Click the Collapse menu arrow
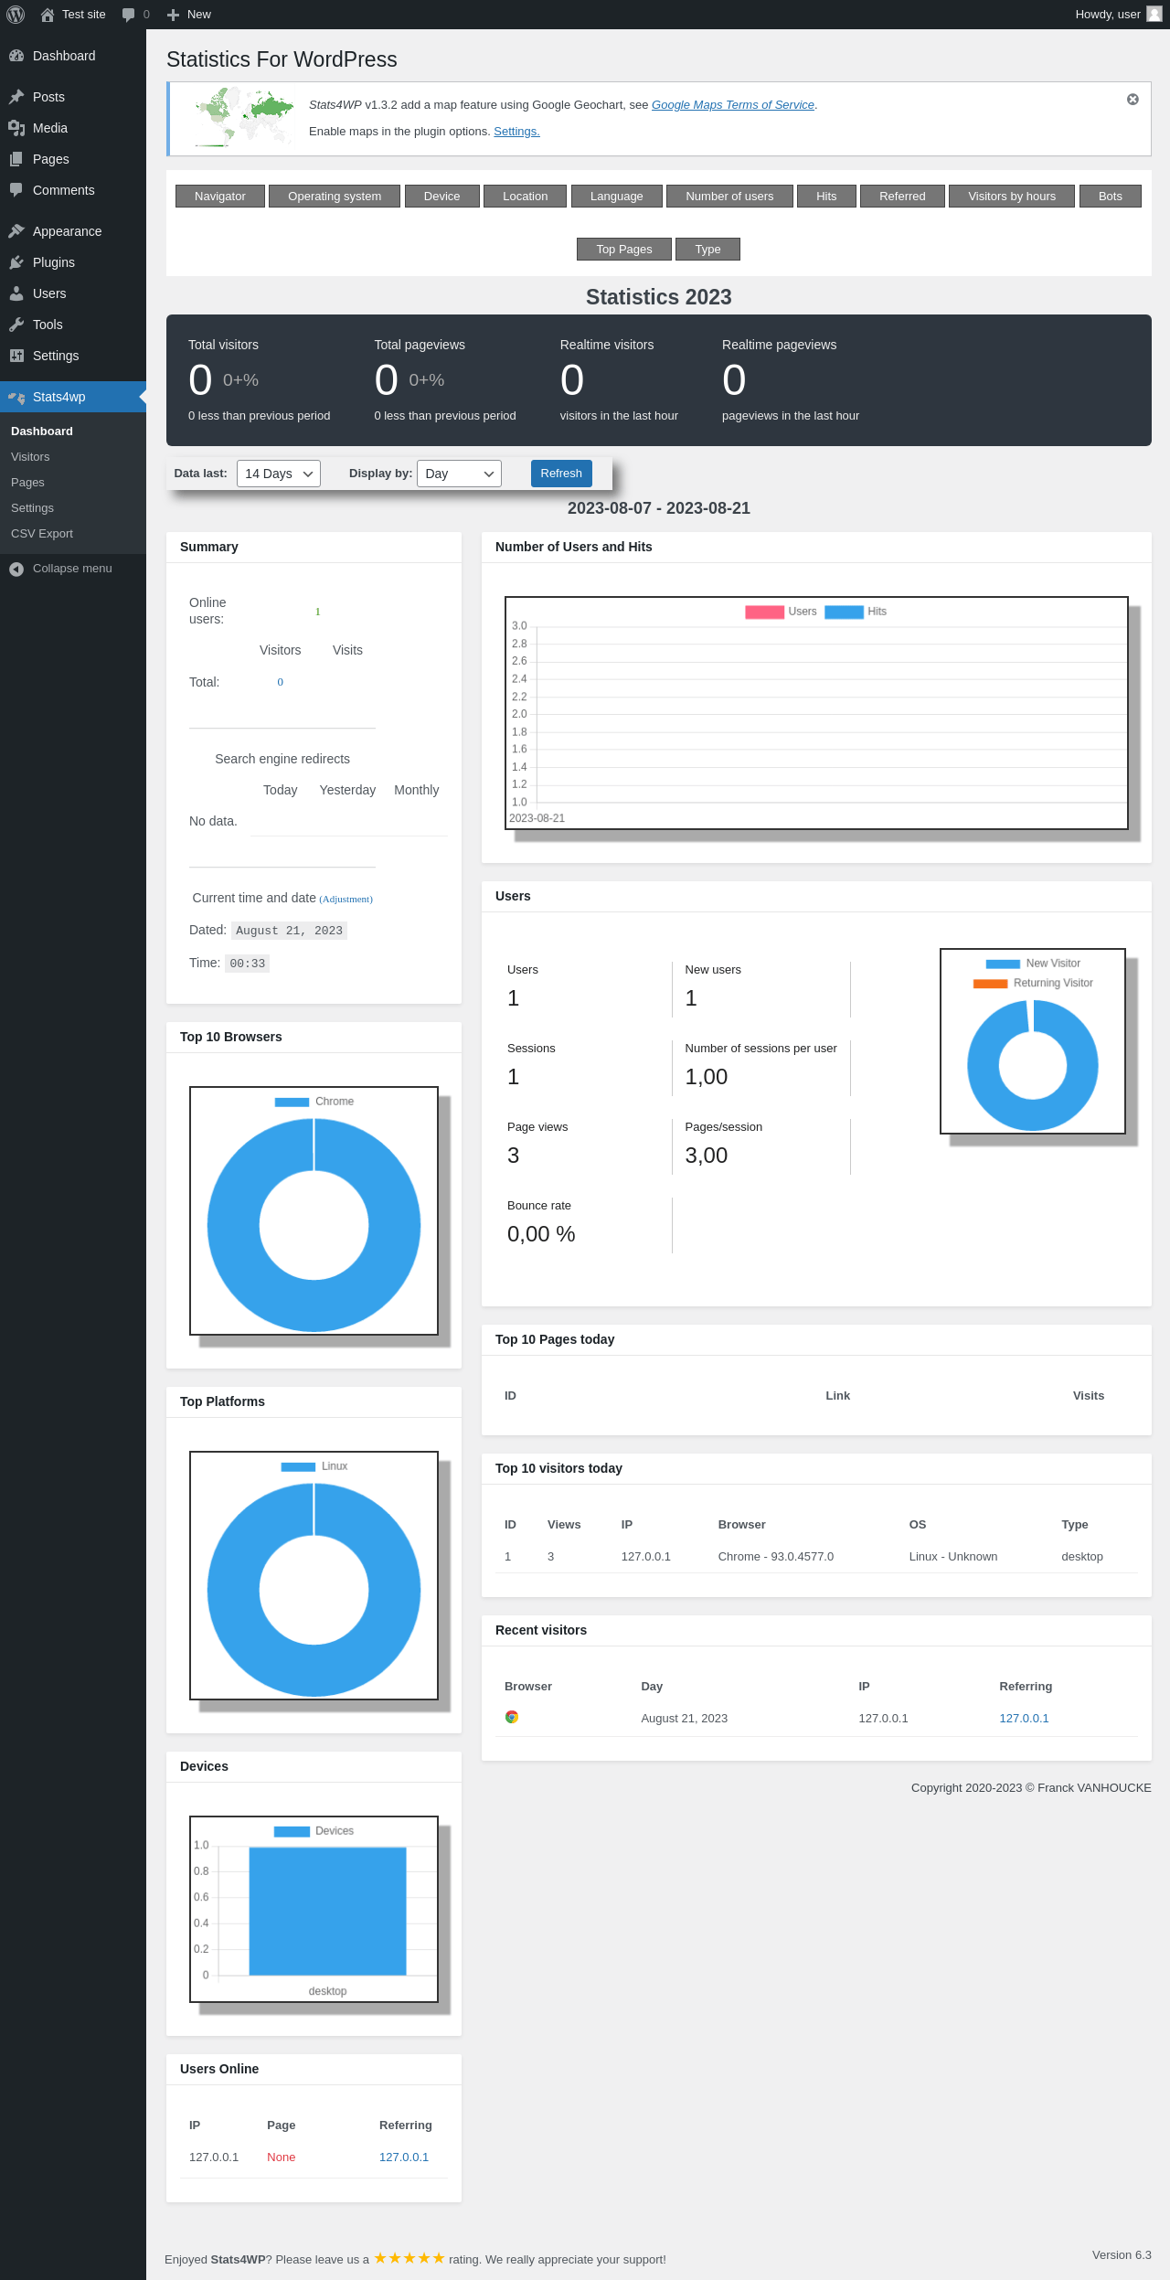1170x2280 pixels. pos(16,569)
